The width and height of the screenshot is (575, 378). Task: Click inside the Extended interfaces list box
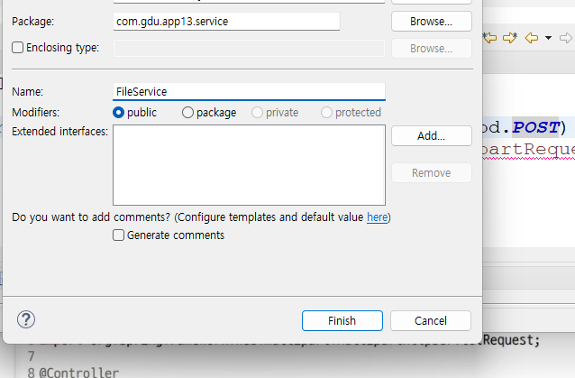(249, 165)
